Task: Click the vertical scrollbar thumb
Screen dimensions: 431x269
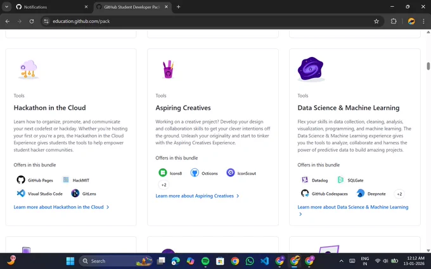Action: coord(428,66)
